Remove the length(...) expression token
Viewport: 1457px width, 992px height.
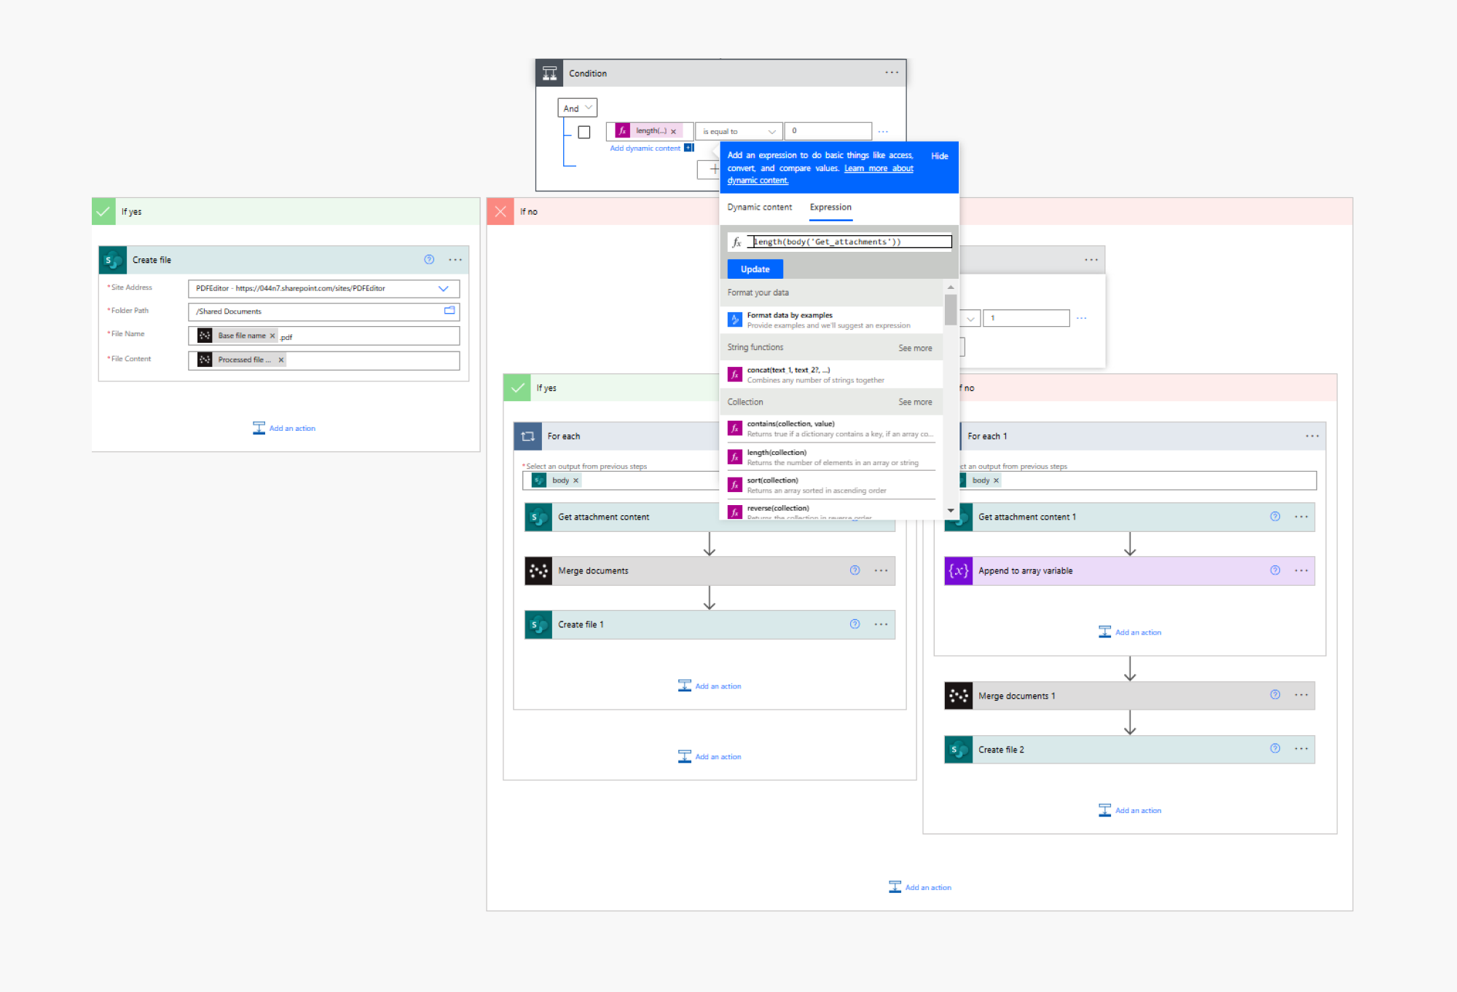(674, 132)
